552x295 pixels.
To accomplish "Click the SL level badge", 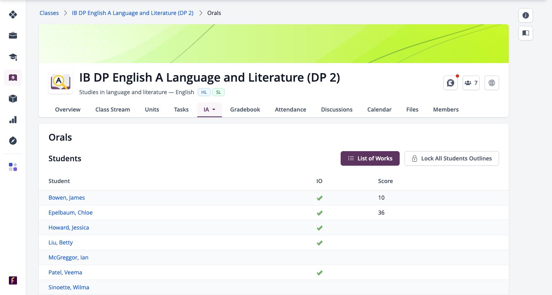I will click(218, 92).
